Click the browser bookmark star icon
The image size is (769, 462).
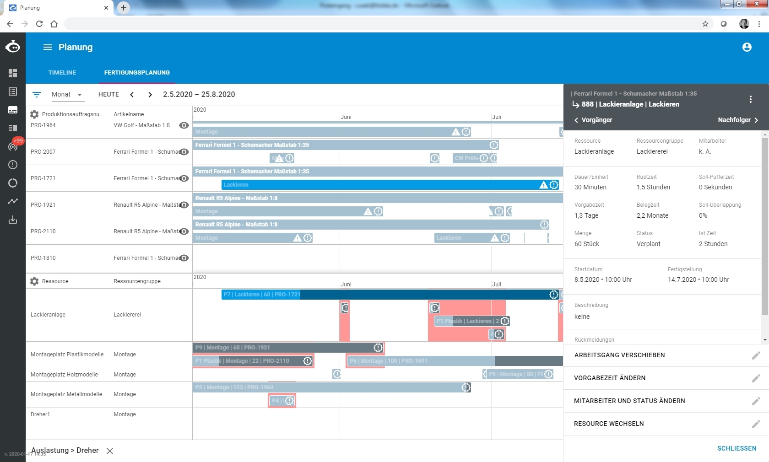(705, 24)
